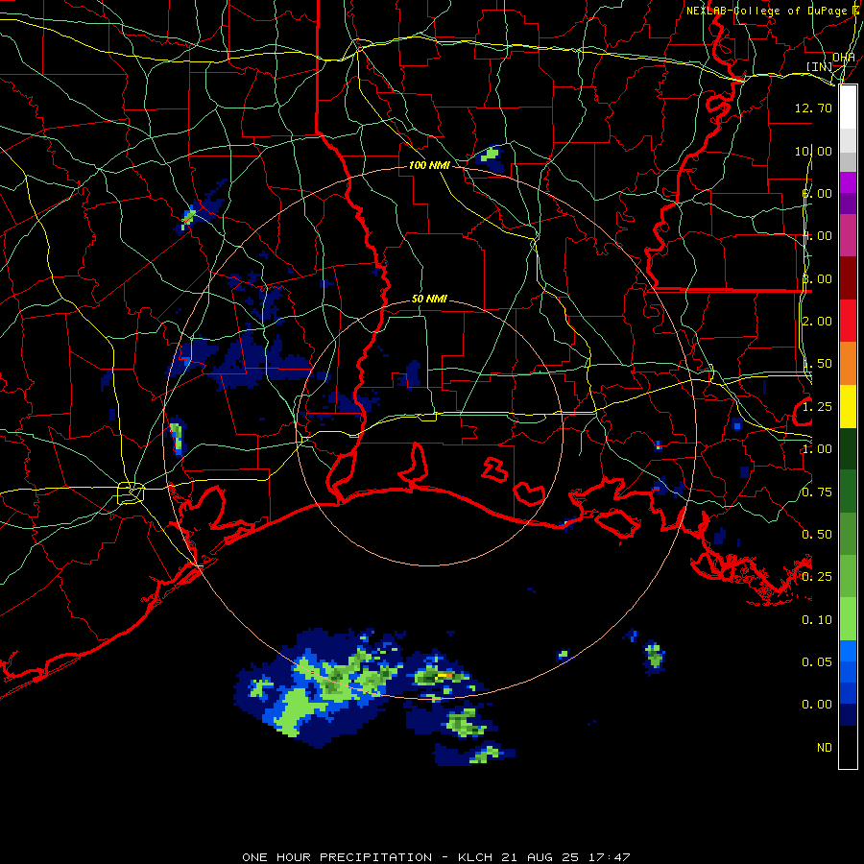Click the '2.00' legend value

pos(817,322)
